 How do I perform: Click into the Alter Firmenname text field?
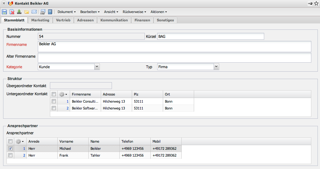(174, 58)
